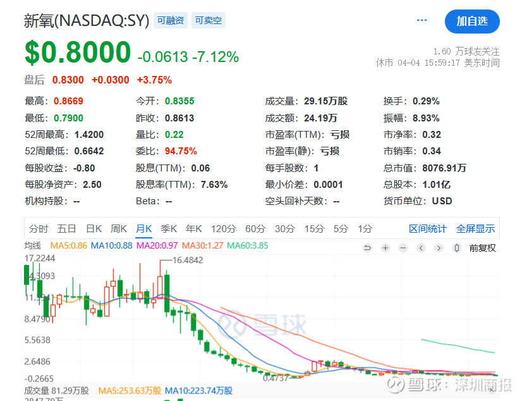This screenshot has width=527, height=401.
Task: Click the 市销率 value 0.34
Action: point(432,151)
